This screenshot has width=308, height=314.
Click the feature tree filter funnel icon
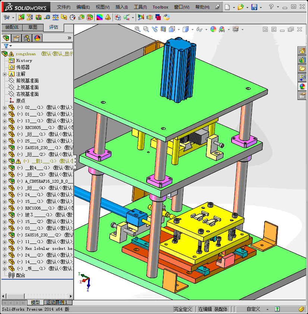(6, 46)
